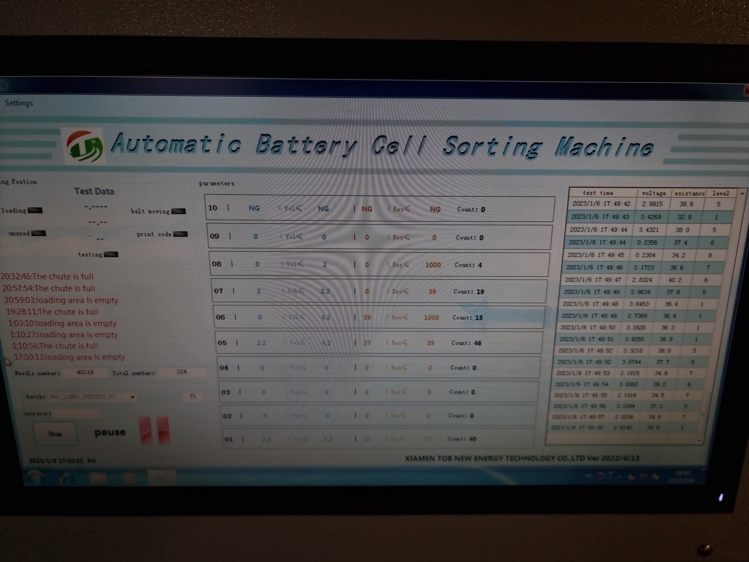Click the Needle number field showing 40119
Image resolution: width=749 pixels, height=562 pixels.
[85, 372]
